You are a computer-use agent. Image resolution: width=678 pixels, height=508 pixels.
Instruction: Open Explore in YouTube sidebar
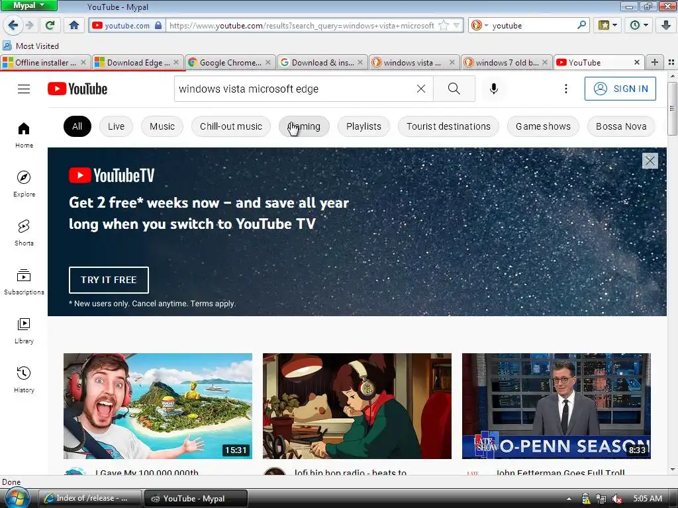click(x=24, y=184)
